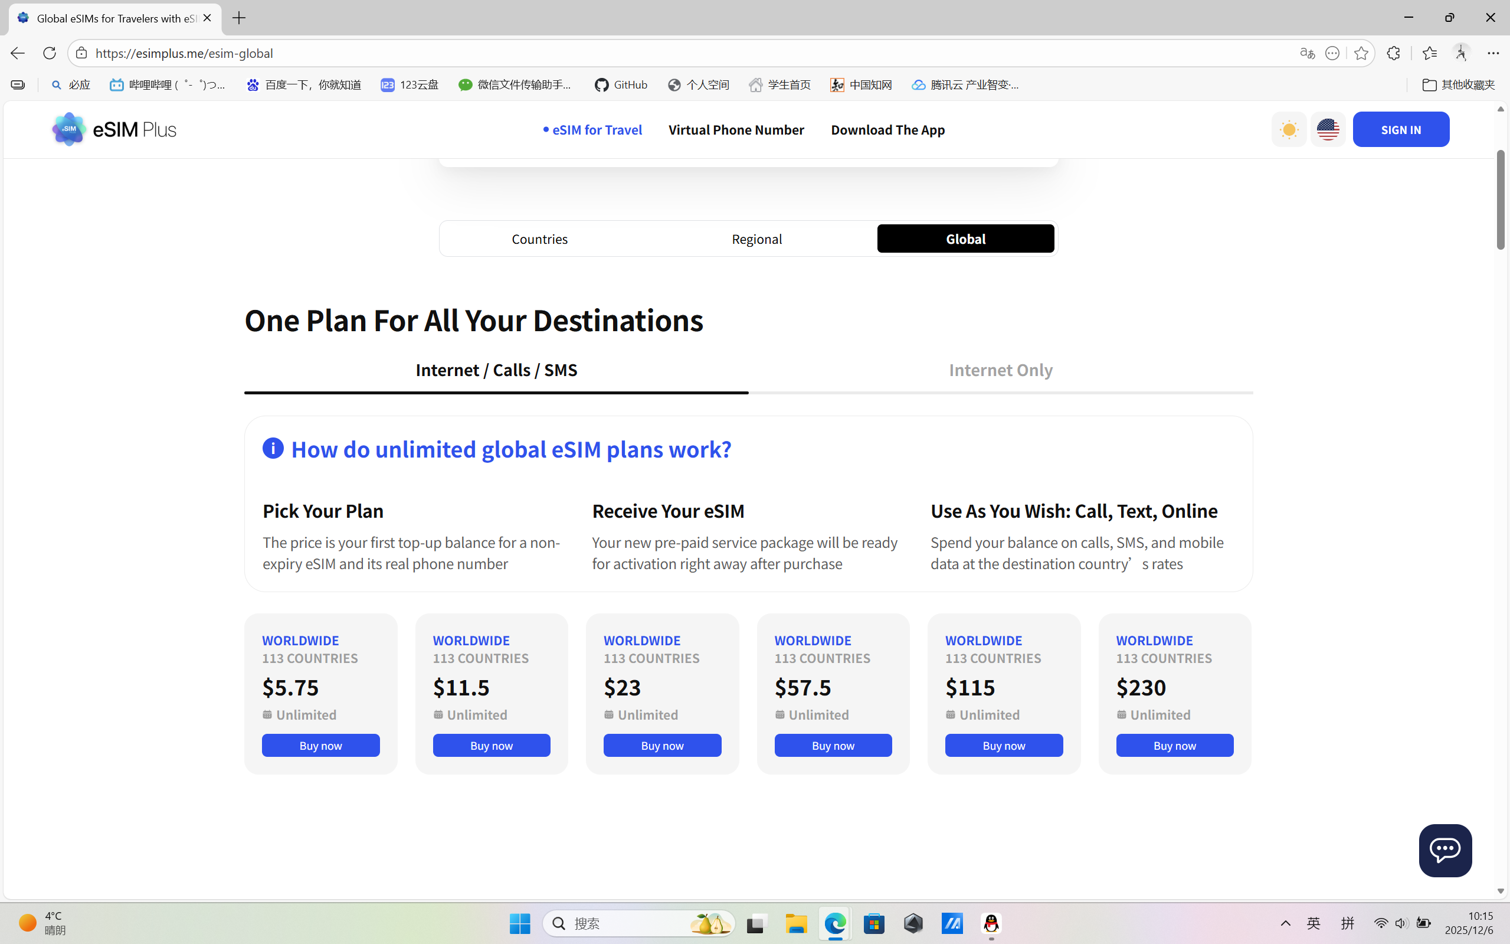Open the browser extensions puzzle icon
1510x944 pixels.
click(1393, 54)
